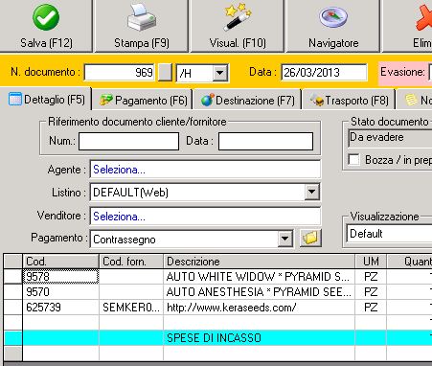Click the reference document Num. input field
This screenshot has height=366, width=432.
(x=128, y=141)
